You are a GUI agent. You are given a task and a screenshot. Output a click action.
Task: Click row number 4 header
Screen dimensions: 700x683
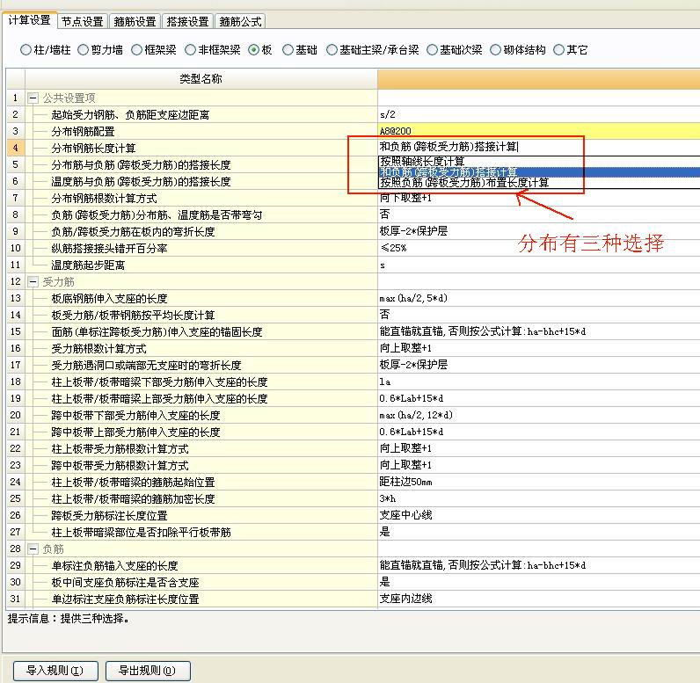pyautogui.click(x=16, y=148)
